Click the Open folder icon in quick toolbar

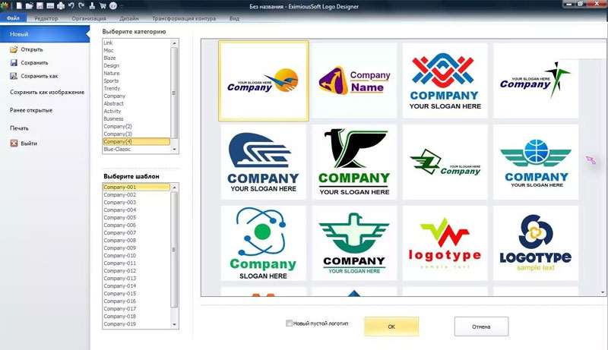(x=30, y=6)
